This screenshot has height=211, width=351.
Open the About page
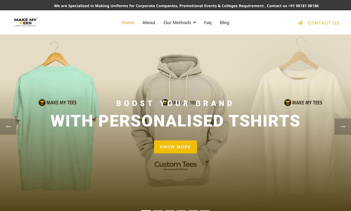148,23
